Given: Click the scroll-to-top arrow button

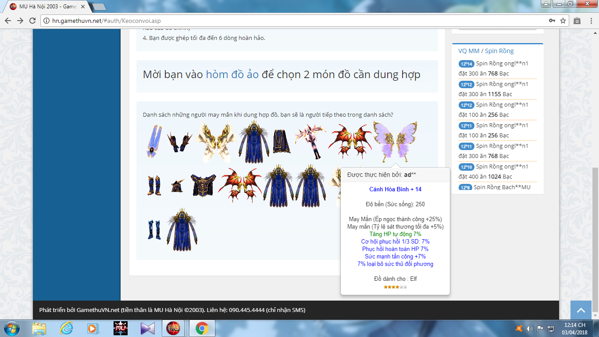Looking at the screenshot, I should coord(581,310).
